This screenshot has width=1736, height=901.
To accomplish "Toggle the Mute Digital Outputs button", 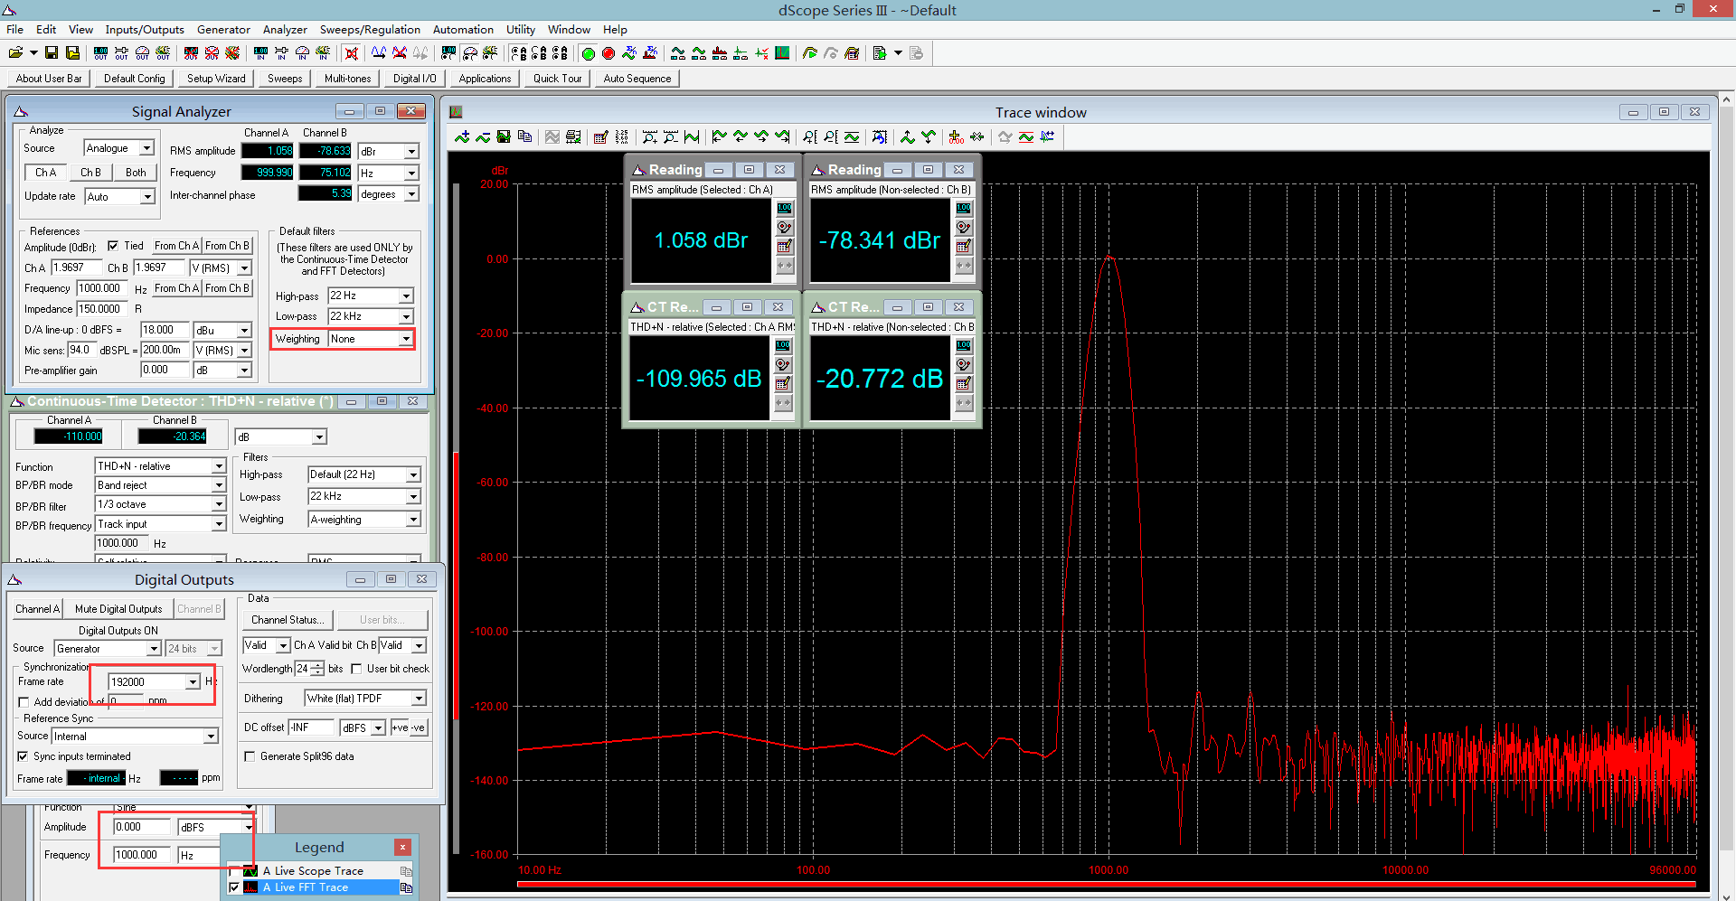I will coord(118,609).
